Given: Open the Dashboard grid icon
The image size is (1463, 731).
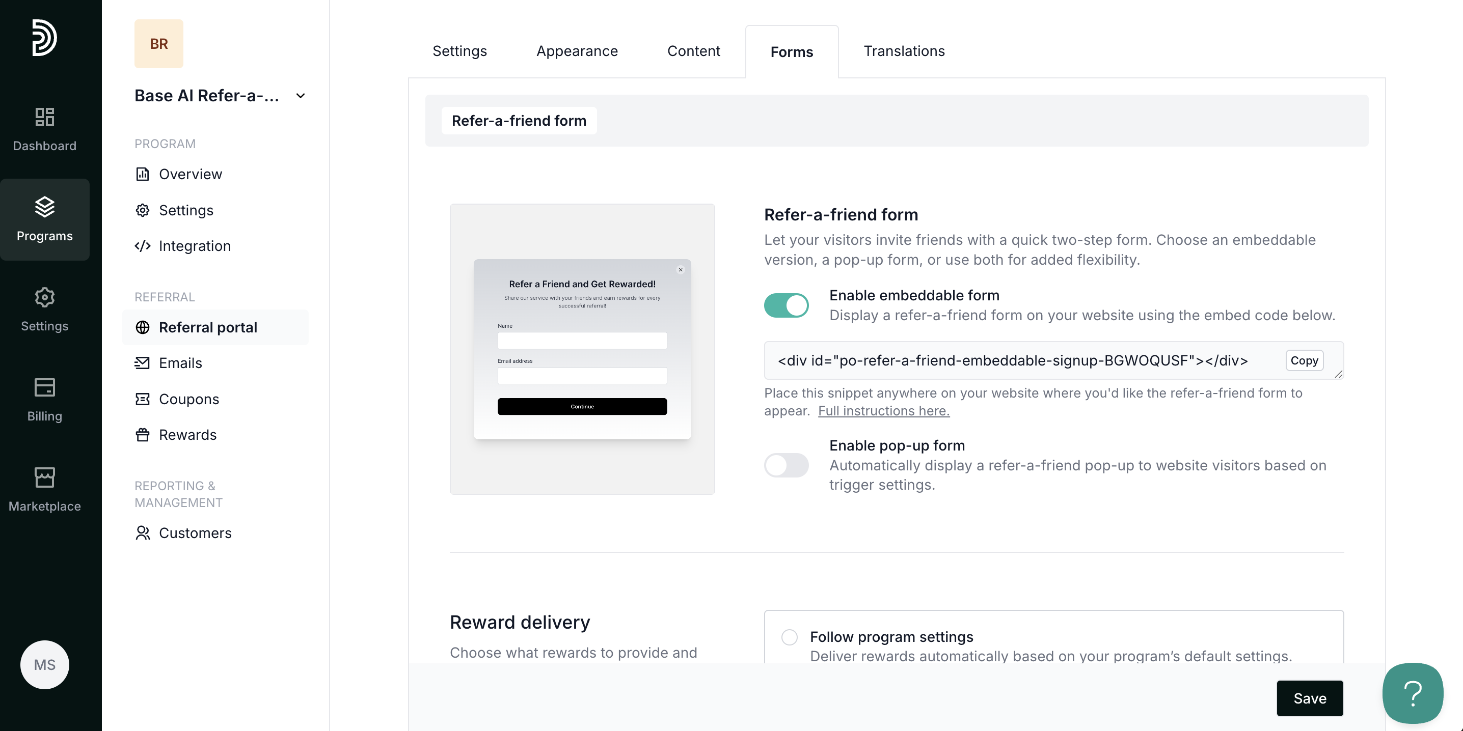Looking at the screenshot, I should click(x=44, y=118).
